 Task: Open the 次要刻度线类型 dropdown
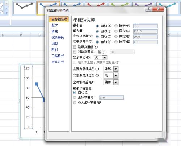click(116, 76)
